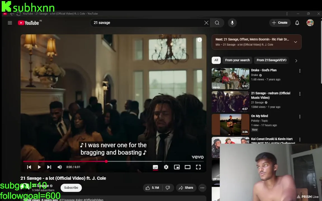Open On My Mind video thumbnail
Screen dimensions: 322x201
pos(230,125)
